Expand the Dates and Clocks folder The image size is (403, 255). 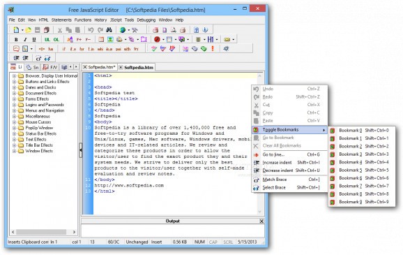click(15, 87)
